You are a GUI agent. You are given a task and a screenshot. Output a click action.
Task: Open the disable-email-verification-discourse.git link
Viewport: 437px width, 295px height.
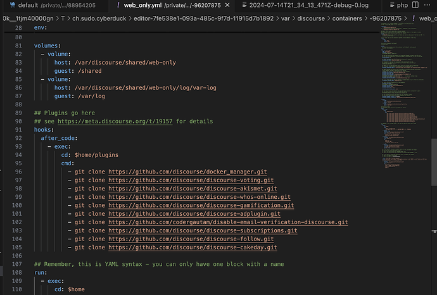228,222
